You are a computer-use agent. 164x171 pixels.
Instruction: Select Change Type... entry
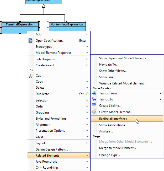coord(127,155)
